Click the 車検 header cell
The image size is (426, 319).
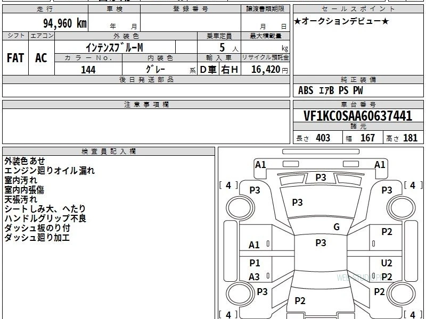114,9
